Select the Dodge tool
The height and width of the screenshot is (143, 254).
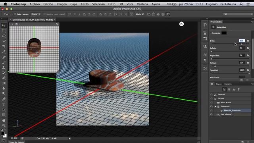(4, 94)
